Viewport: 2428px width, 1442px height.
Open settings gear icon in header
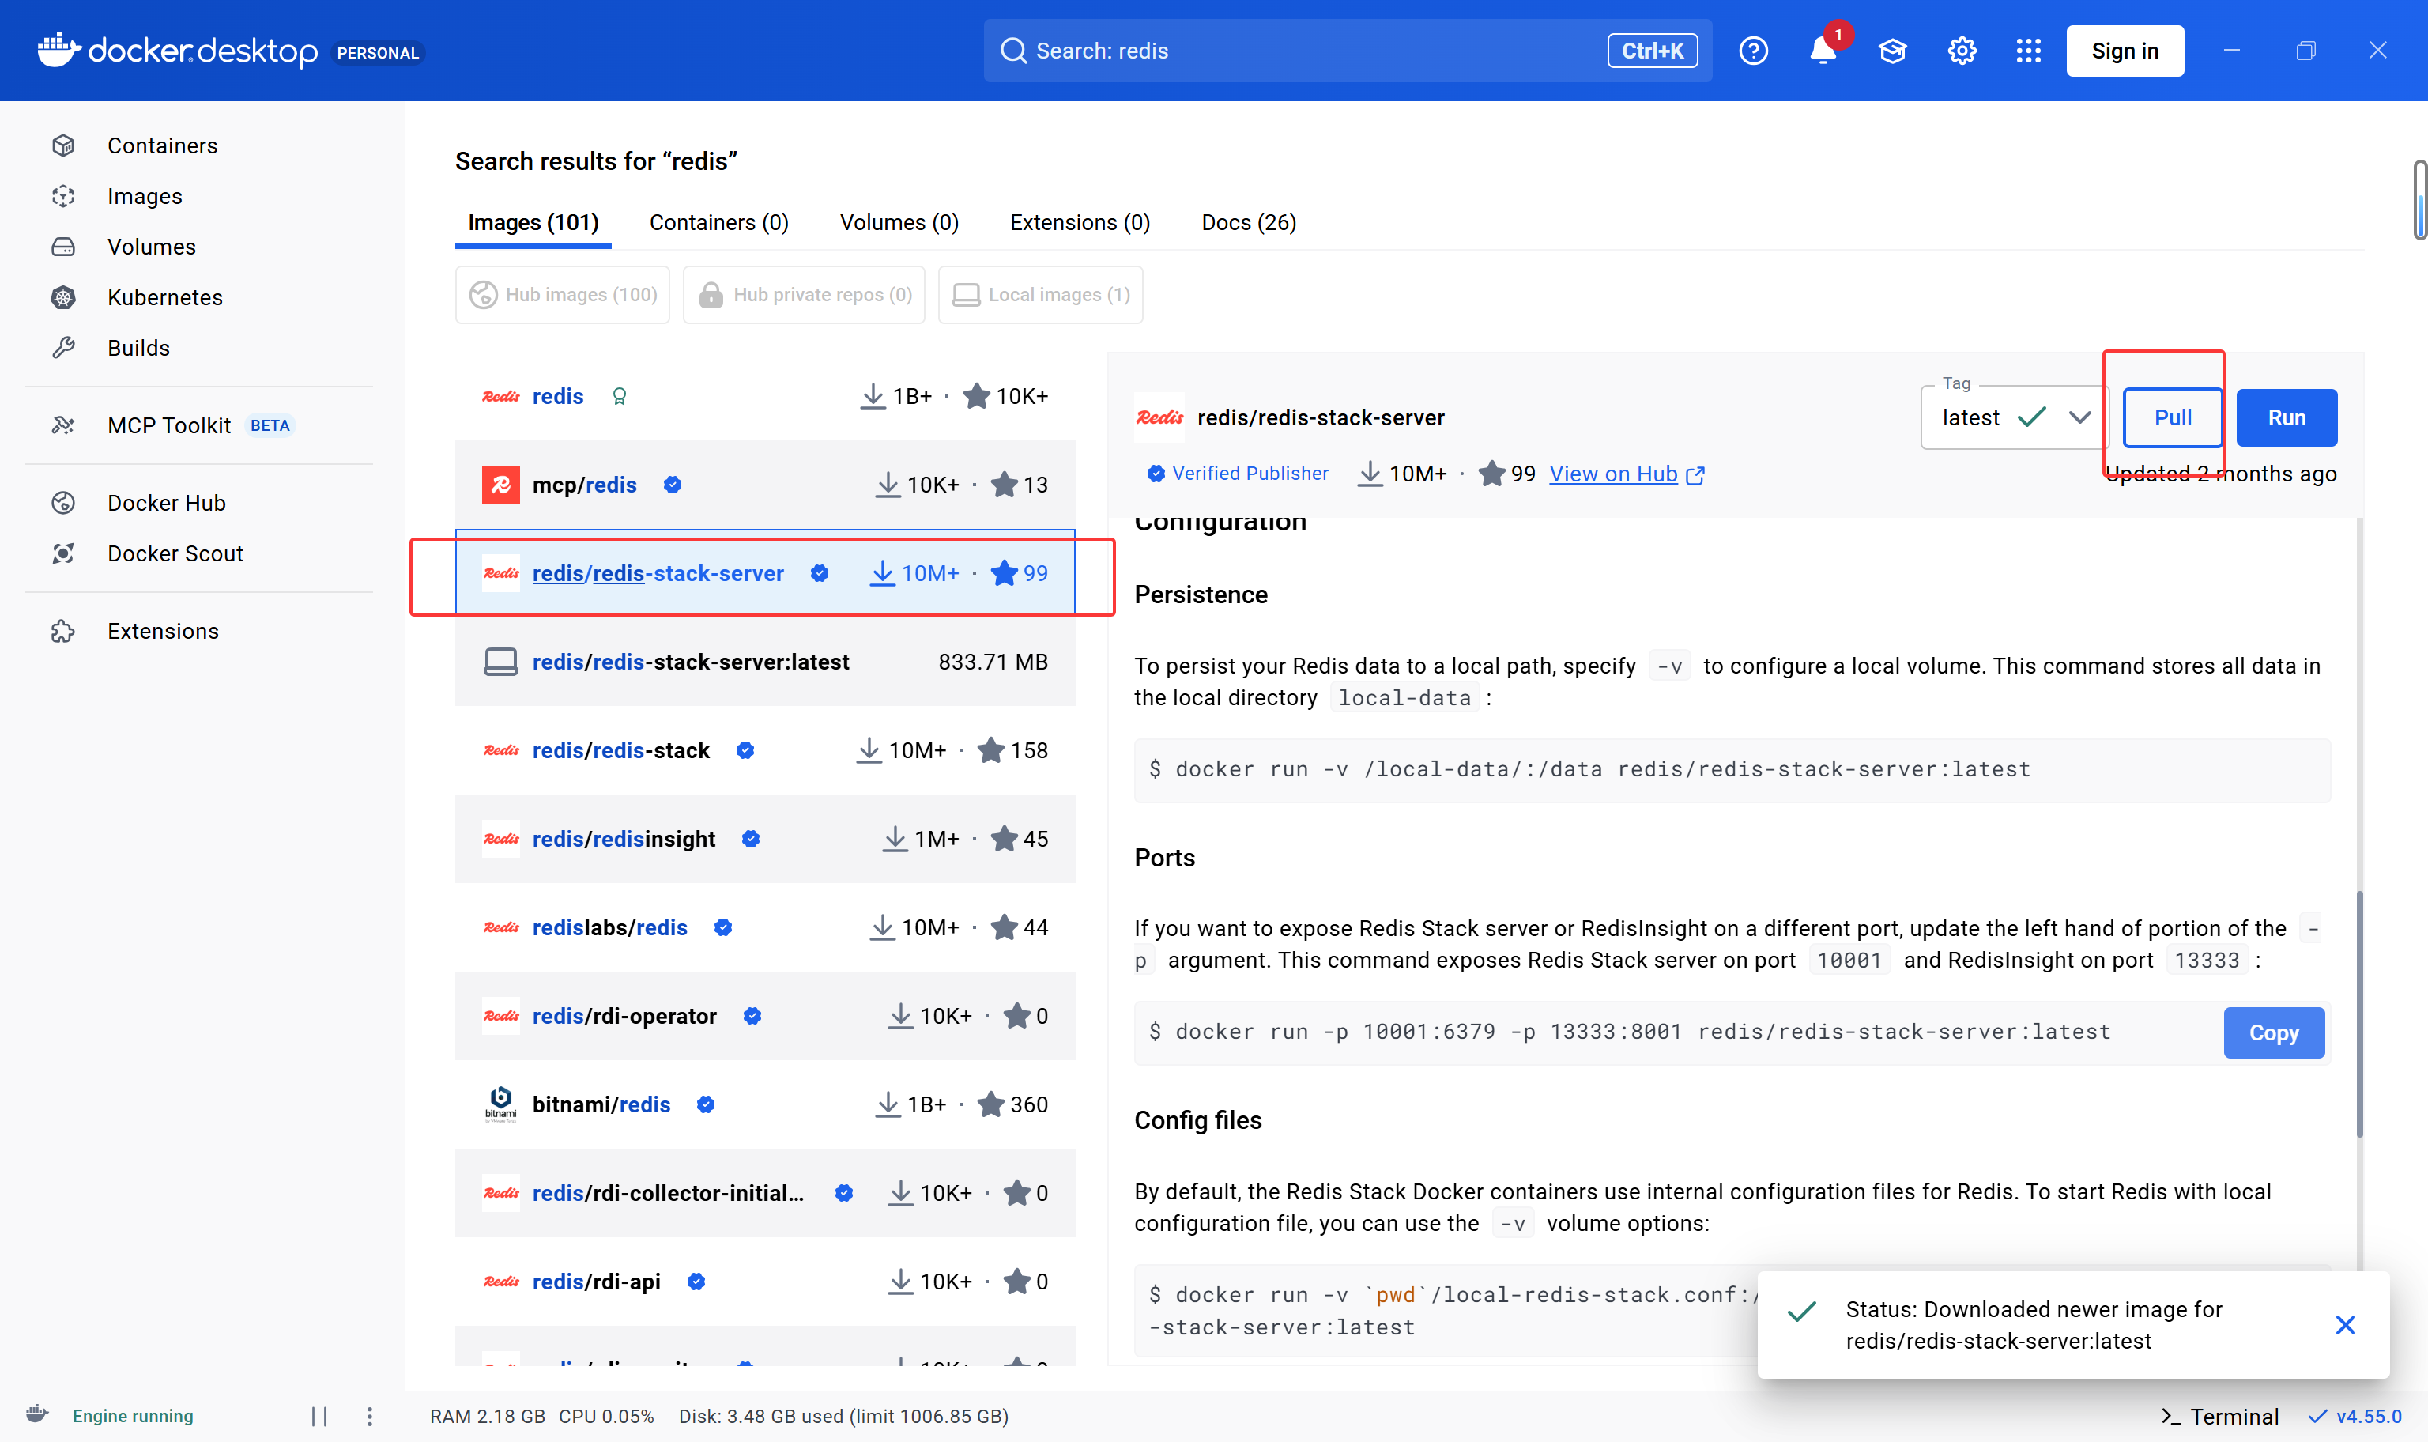point(1962,51)
